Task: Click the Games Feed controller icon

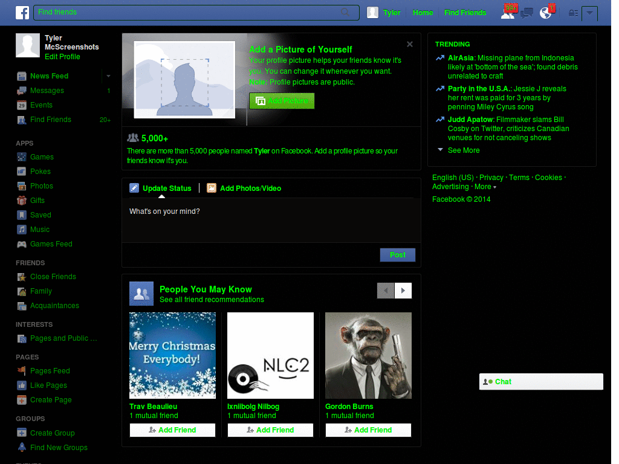Action: tap(22, 244)
